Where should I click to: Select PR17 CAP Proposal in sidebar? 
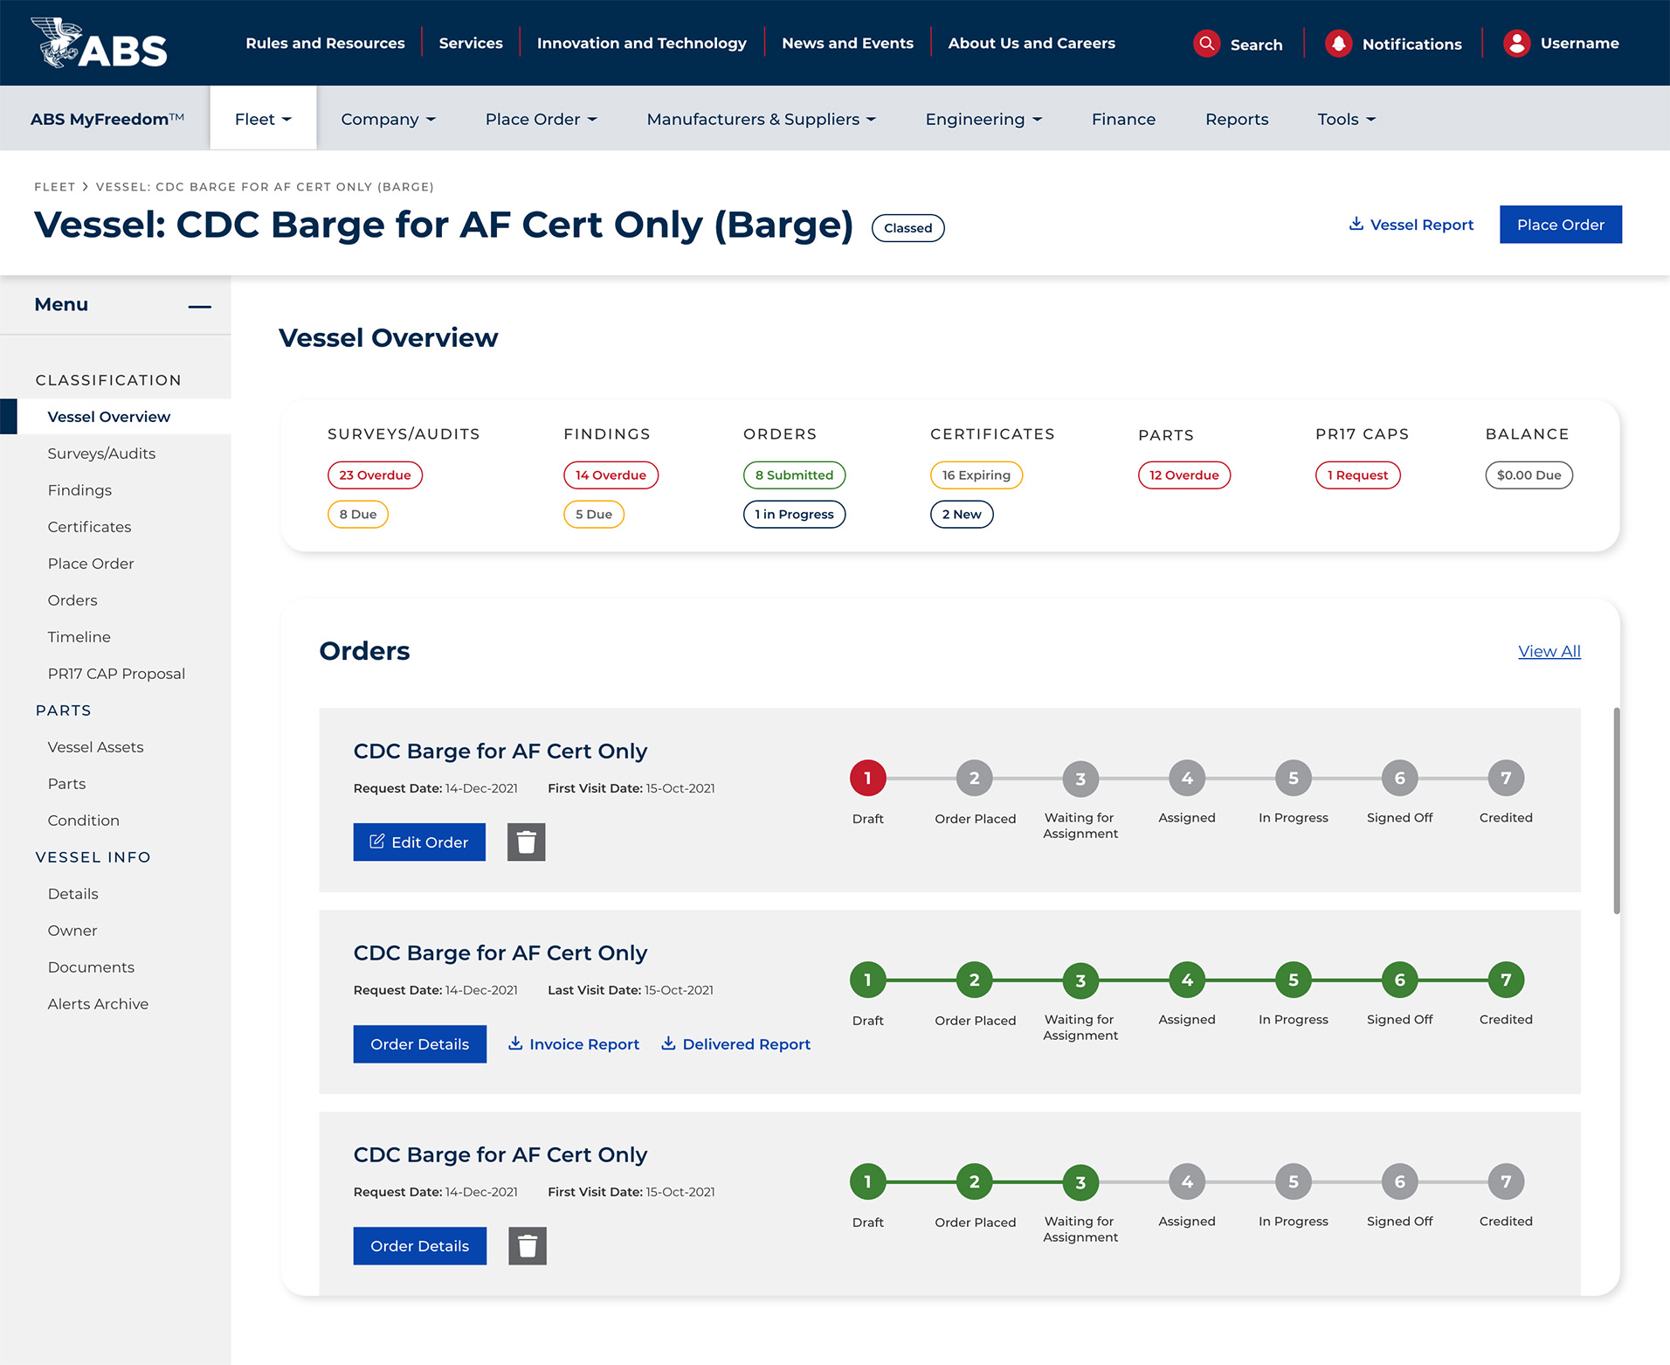coord(115,673)
